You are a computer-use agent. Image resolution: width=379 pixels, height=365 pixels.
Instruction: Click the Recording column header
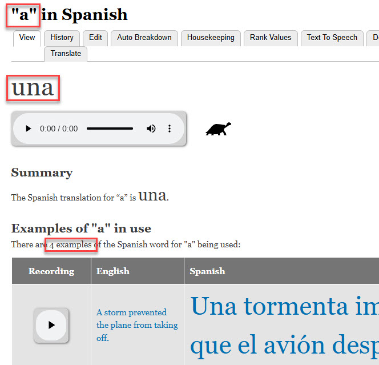coord(51,271)
